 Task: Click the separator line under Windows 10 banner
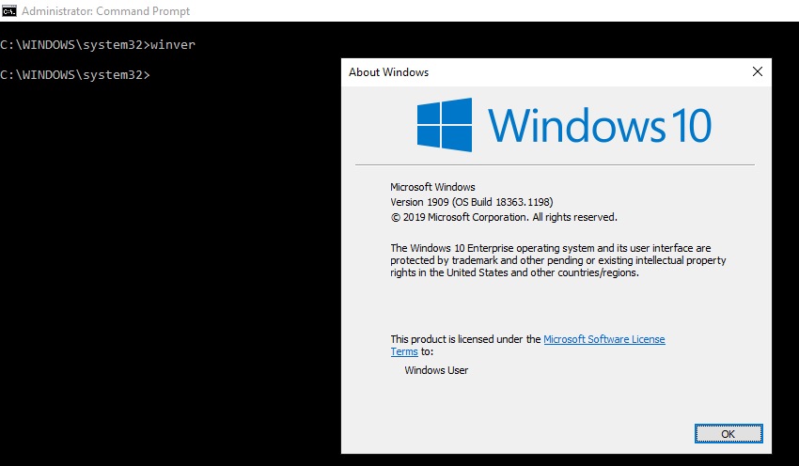[x=555, y=165]
